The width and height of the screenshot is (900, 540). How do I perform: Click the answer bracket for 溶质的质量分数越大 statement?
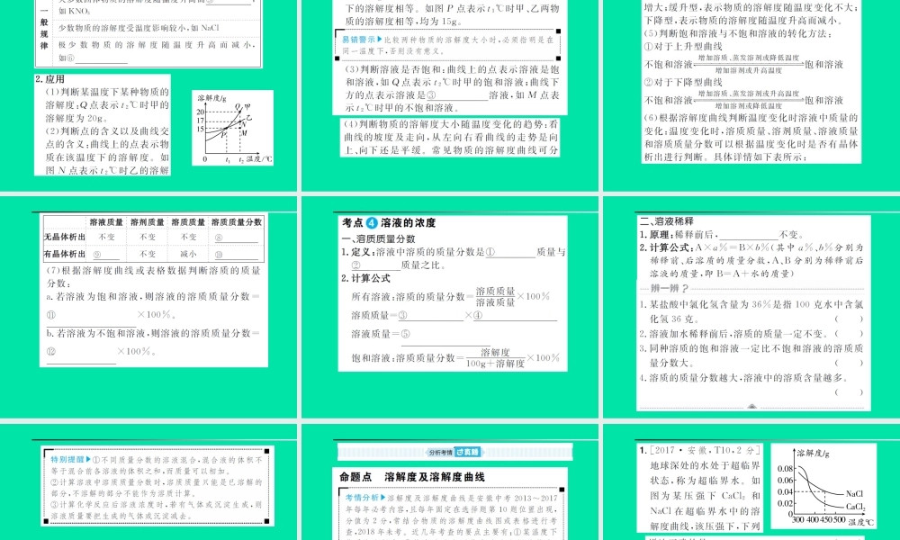[x=849, y=391]
